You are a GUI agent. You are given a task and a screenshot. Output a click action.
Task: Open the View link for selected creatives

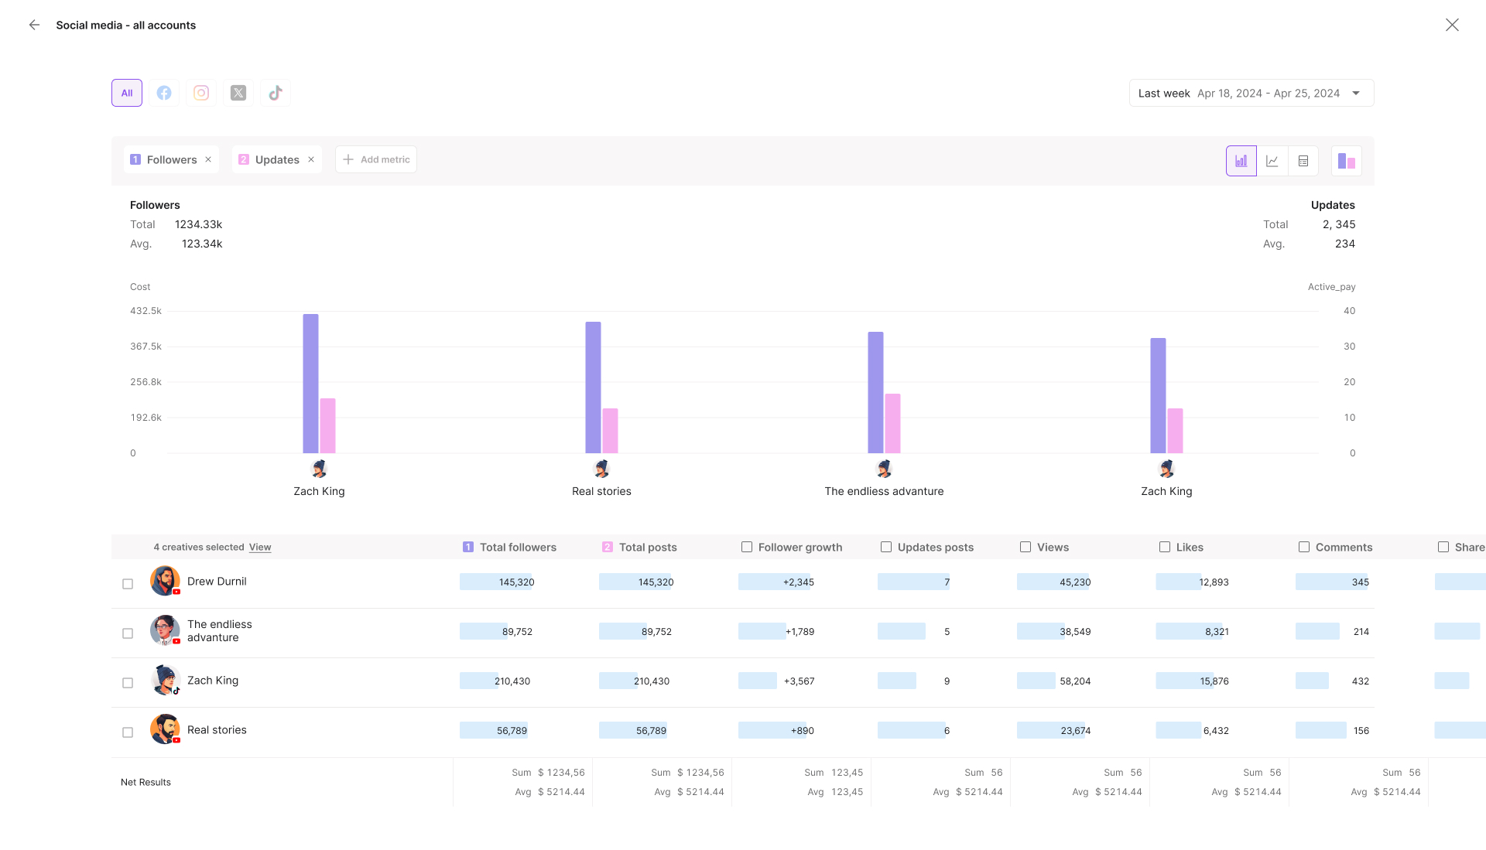[260, 548]
